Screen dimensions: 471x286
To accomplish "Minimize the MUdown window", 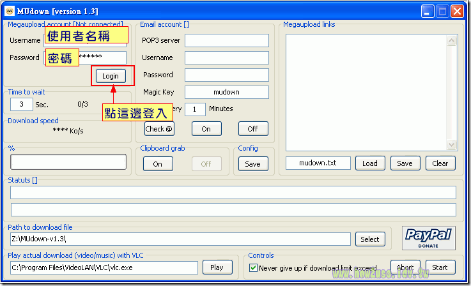I will (427, 11).
